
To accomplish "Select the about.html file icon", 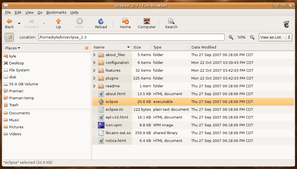I will [101, 94].
